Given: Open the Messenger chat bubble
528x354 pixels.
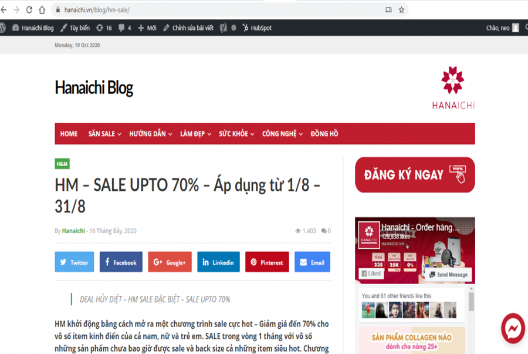Looking at the screenshot, I should click(513, 328).
